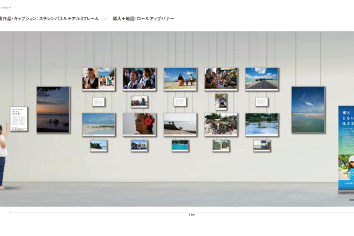Viewport: 354px width, 236px height.
Task: Select the causeway road photo
Action: pyautogui.click(x=261, y=78)
